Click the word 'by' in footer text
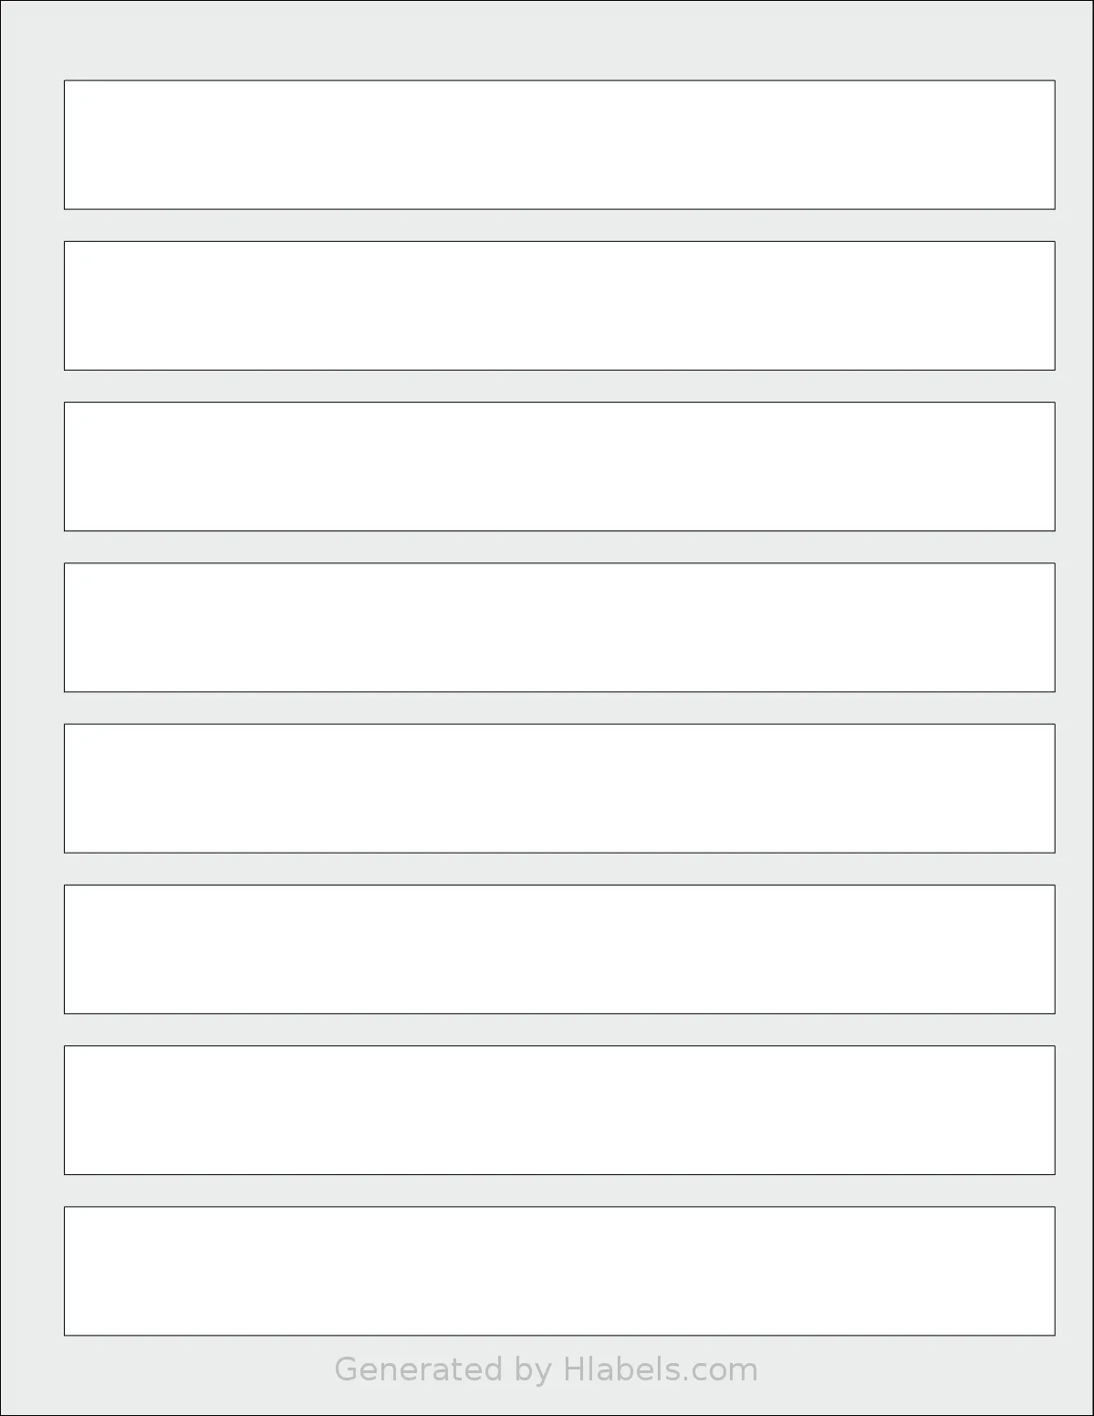The width and height of the screenshot is (1094, 1416). tap(534, 1371)
